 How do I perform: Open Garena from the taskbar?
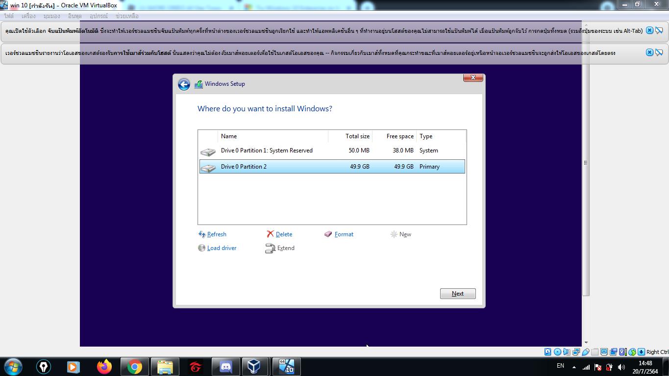pyautogui.click(x=196, y=367)
